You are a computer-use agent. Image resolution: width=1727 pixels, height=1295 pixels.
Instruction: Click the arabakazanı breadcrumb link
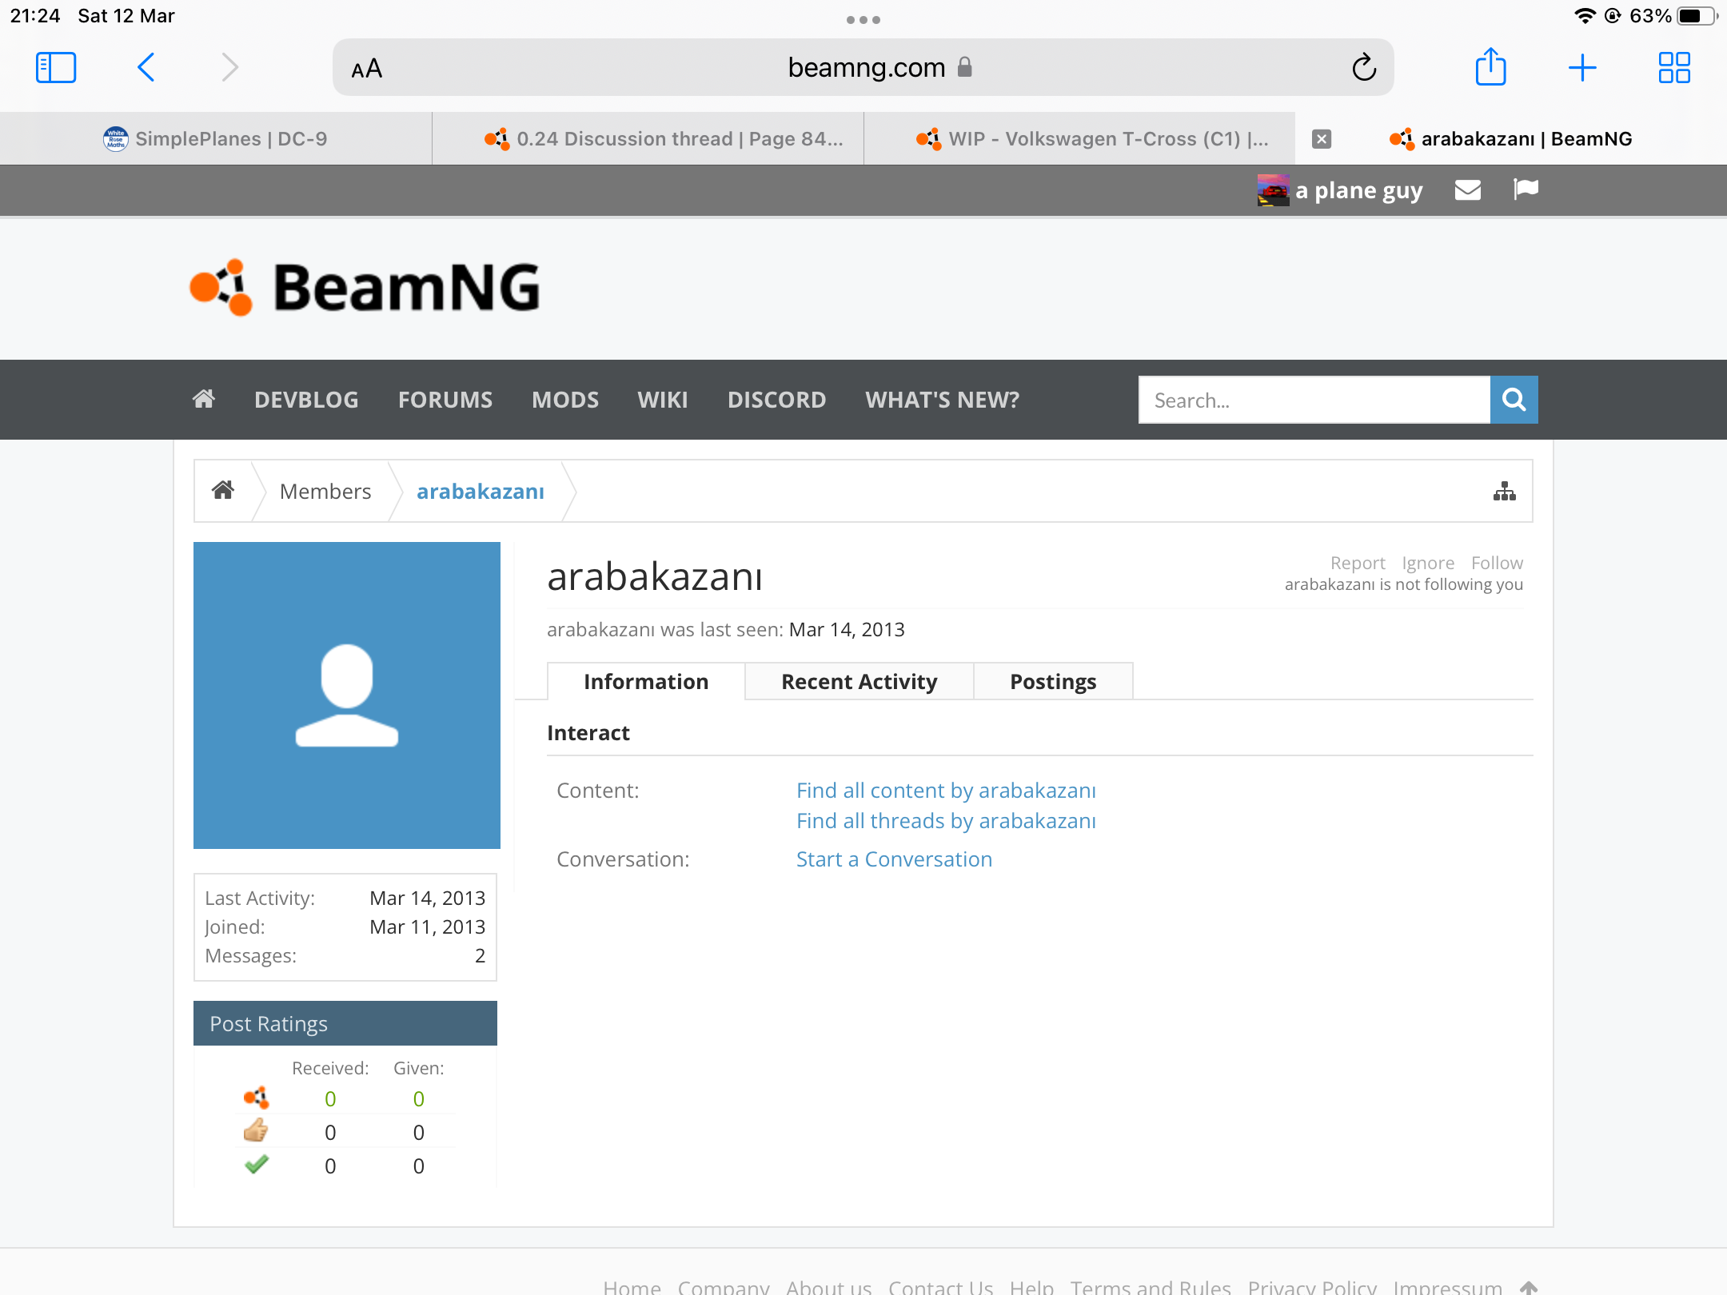pos(481,491)
